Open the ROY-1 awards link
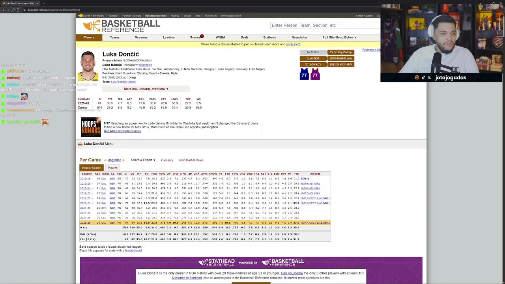 click(x=305, y=179)
